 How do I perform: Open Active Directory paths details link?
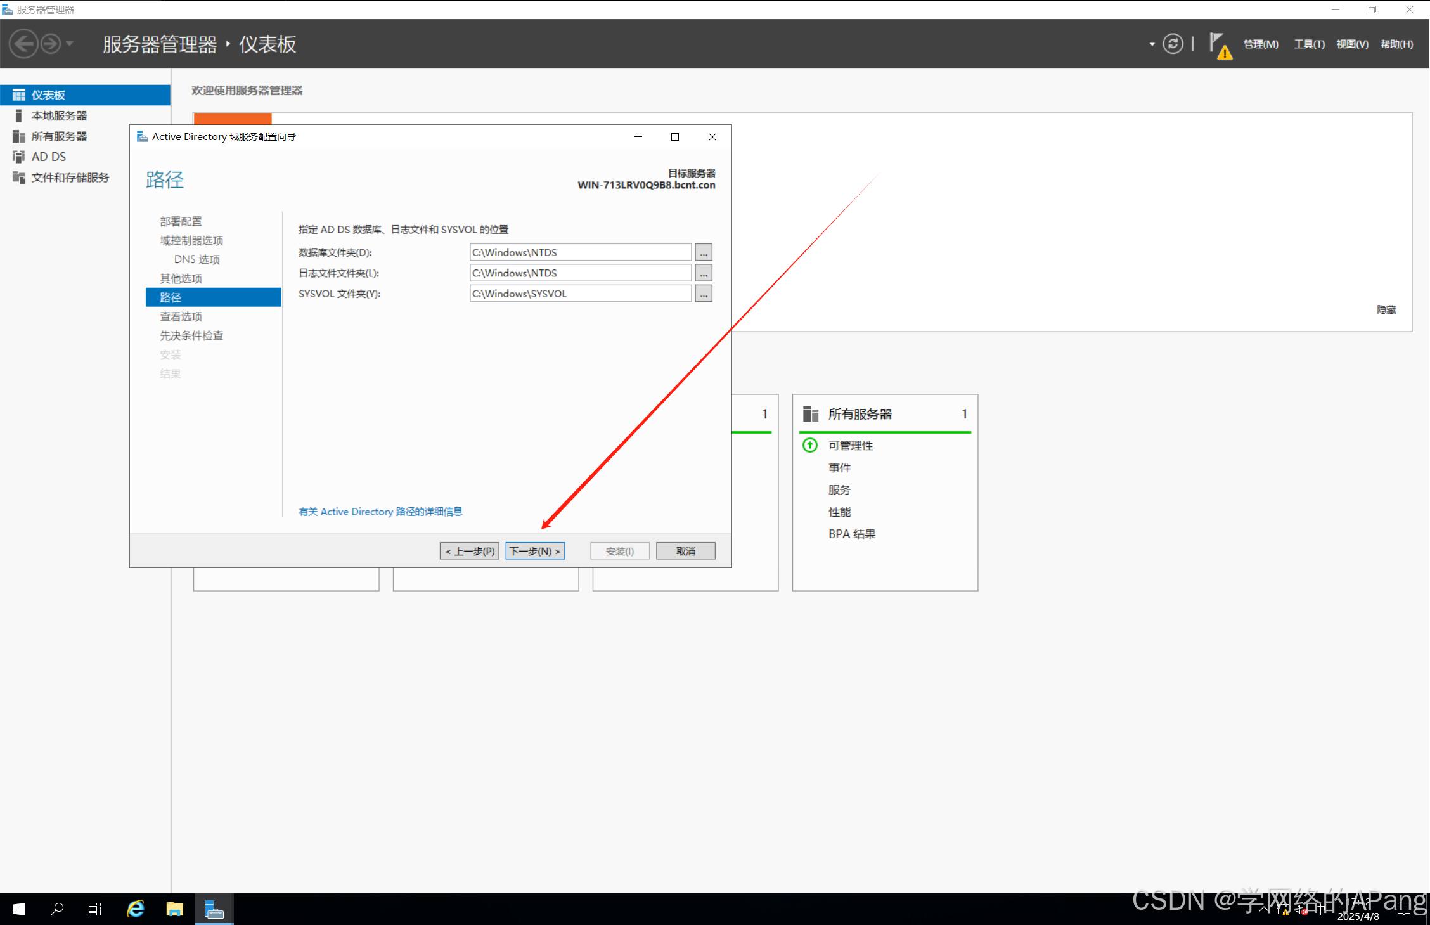tap(380, 512)
